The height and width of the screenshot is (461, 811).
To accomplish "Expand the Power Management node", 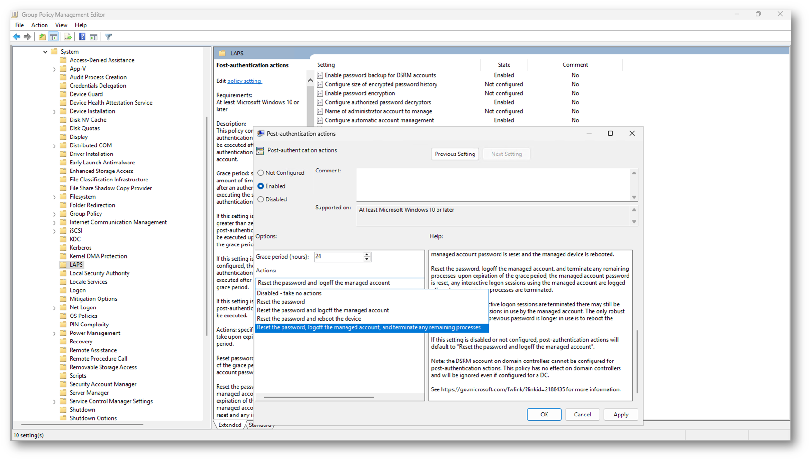I will tap(55, 334).
